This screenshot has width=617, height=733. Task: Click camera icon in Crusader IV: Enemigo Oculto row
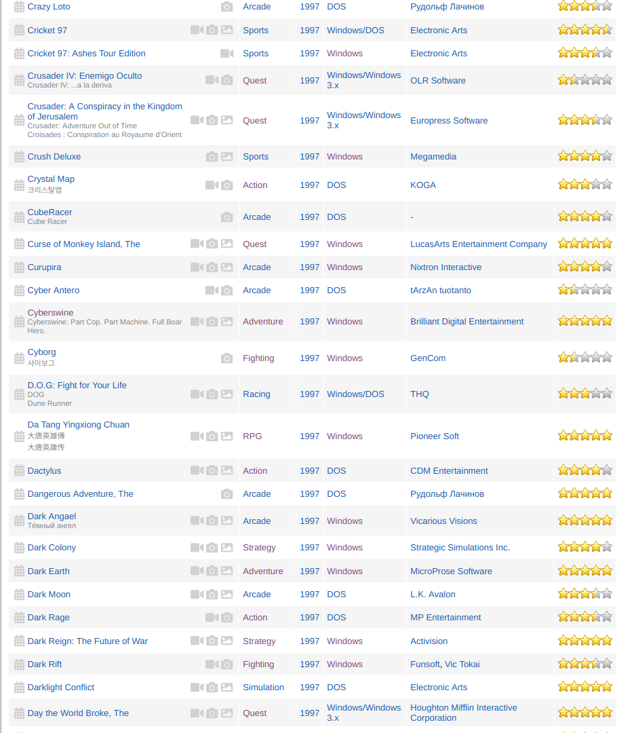tap(226, 80)
